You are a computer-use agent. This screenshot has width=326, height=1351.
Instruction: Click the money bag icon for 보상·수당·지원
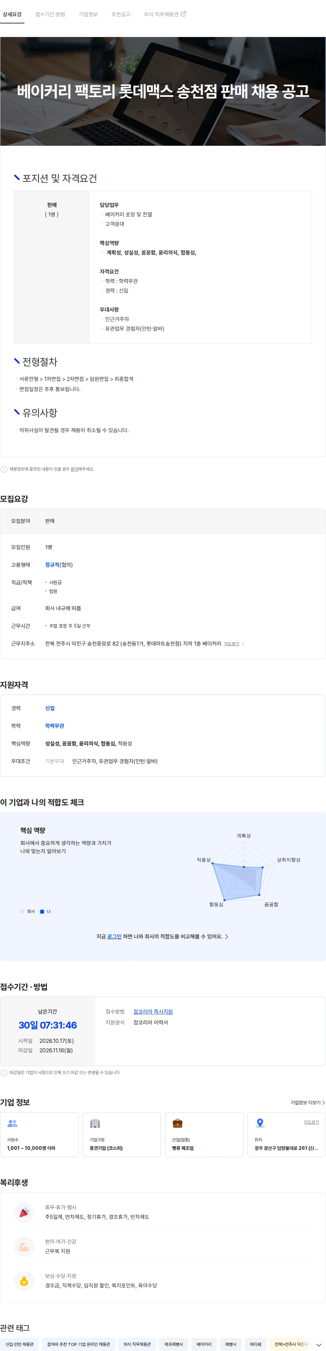pos(24,1281)
